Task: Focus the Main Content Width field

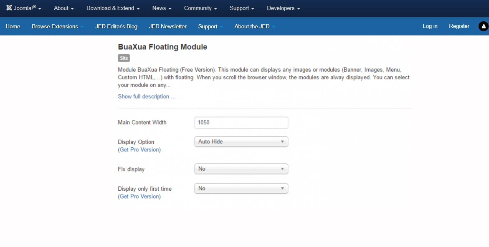Action: [241, 123]
